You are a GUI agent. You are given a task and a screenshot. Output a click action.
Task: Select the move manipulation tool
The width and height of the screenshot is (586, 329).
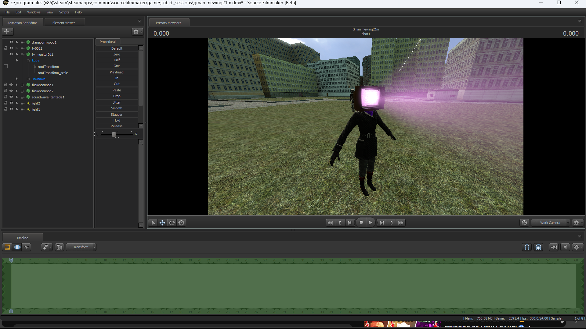(x=162, y=223)
